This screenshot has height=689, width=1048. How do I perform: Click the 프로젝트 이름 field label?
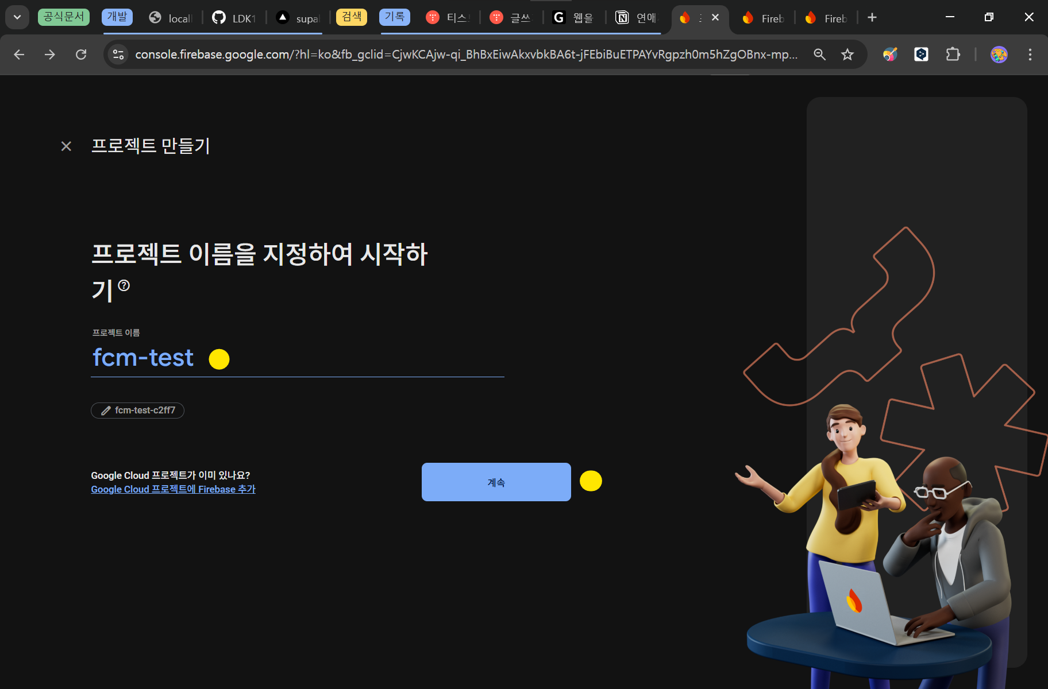coord(116,332)
